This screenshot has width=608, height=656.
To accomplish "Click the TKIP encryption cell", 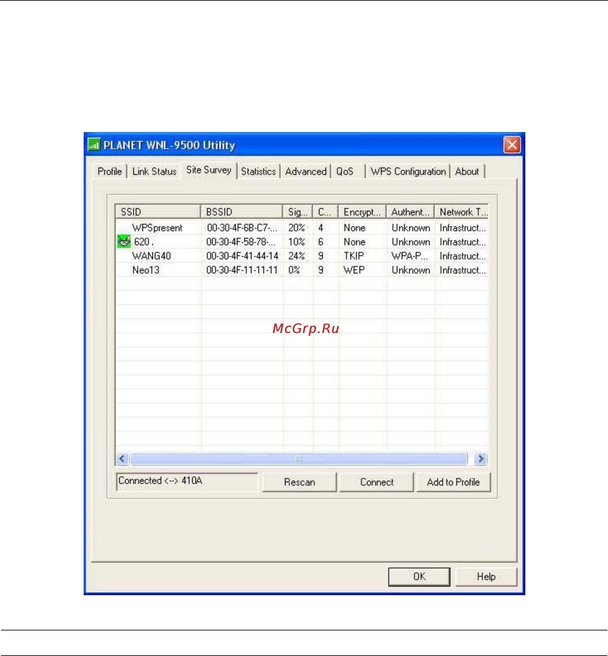I will click(x=354, y=256).
